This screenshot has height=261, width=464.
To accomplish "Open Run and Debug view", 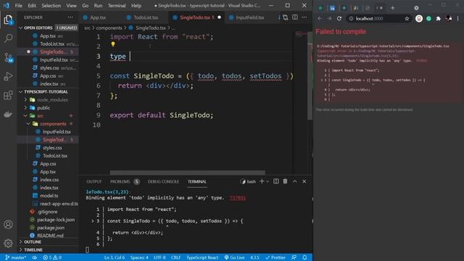I will click(x=8, y=76).
